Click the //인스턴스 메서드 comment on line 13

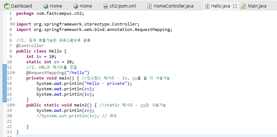(x=126, y=78)
